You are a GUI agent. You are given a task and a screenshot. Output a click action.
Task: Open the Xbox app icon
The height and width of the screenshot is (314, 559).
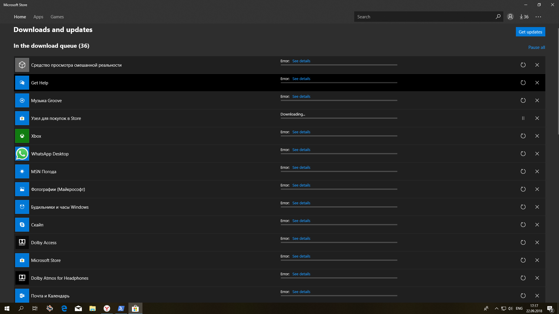click(x=22, y=136)
